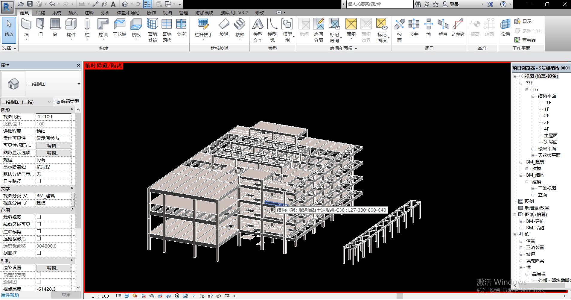
Task: Open the 属性帮助 link
Action: click(10, 295)
